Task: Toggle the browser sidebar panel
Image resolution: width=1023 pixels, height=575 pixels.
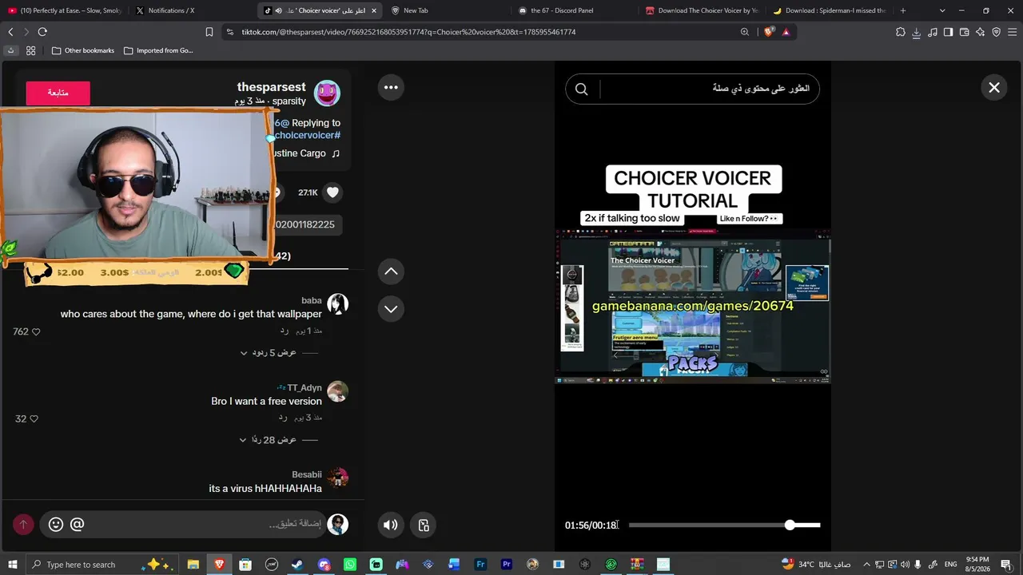Action: 948,32
